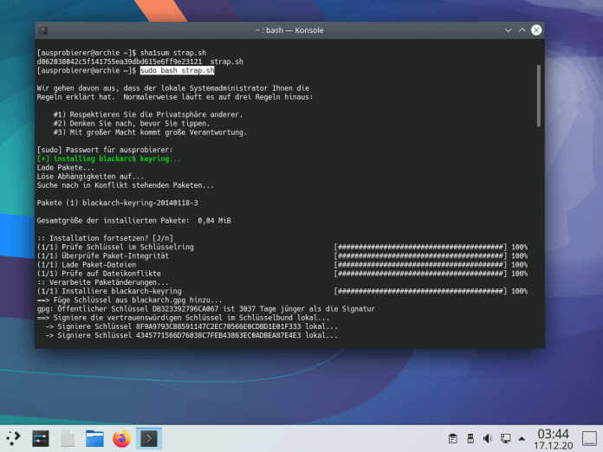Click the Konsole taskbar entry
Viewport: 603px width, 452px height.
[x=149, y=438]
